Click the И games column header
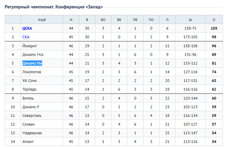 (x=71, y=20)
